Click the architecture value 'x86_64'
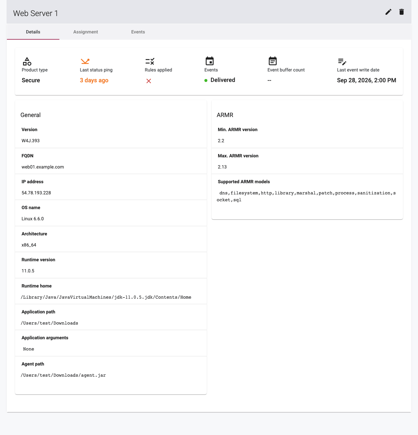Image resolution: width=418 pixels, height=435 pixels. (x=29, y=245)
